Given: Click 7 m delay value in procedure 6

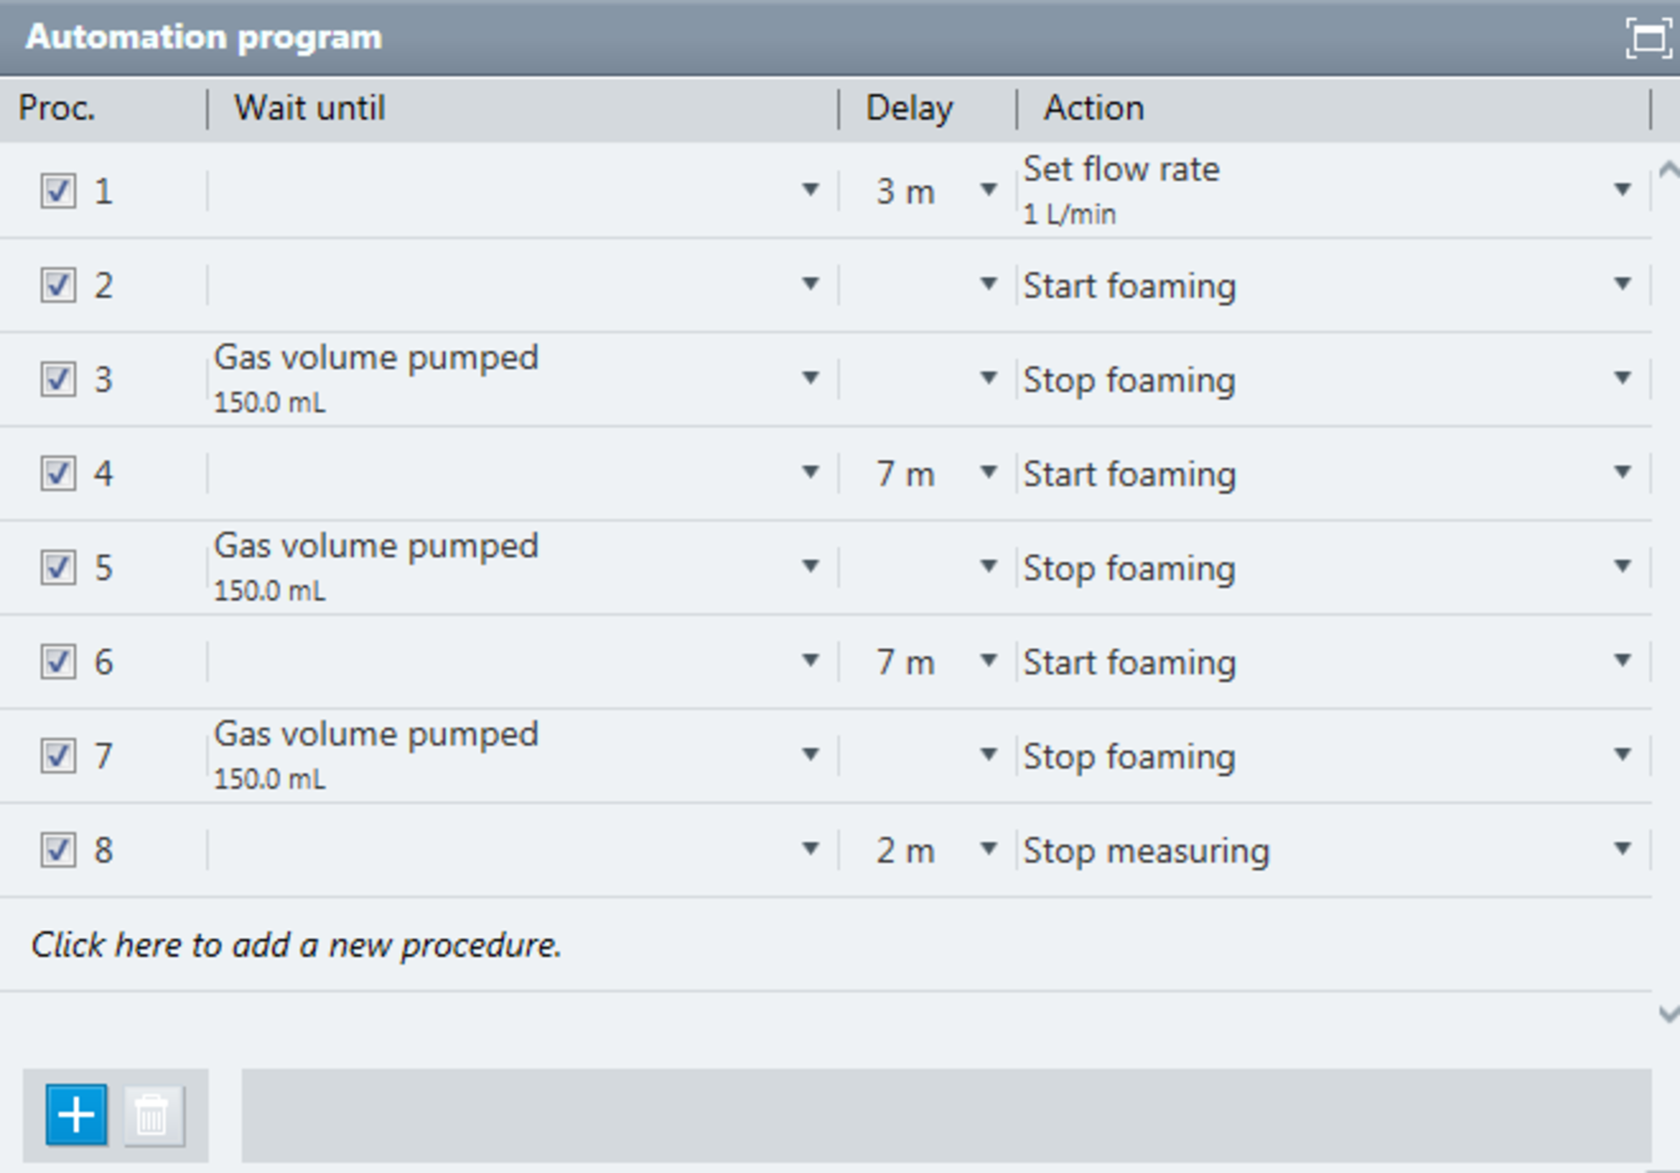Looking at the screenshot, I should coord(906,662).
